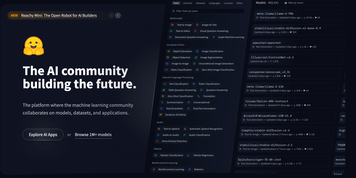
Task: Click the Text-to-Speech task icon
Action: (159, 129)
